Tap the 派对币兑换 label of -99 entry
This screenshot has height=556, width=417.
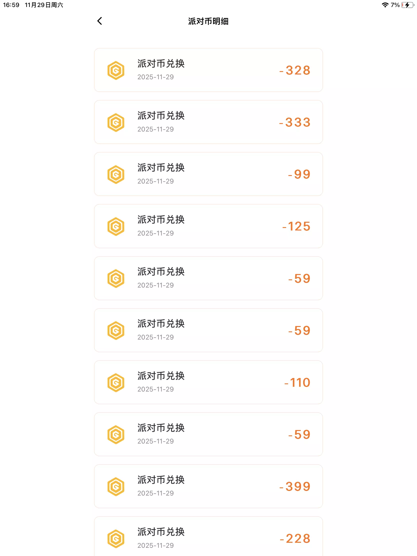pos(161,168)
